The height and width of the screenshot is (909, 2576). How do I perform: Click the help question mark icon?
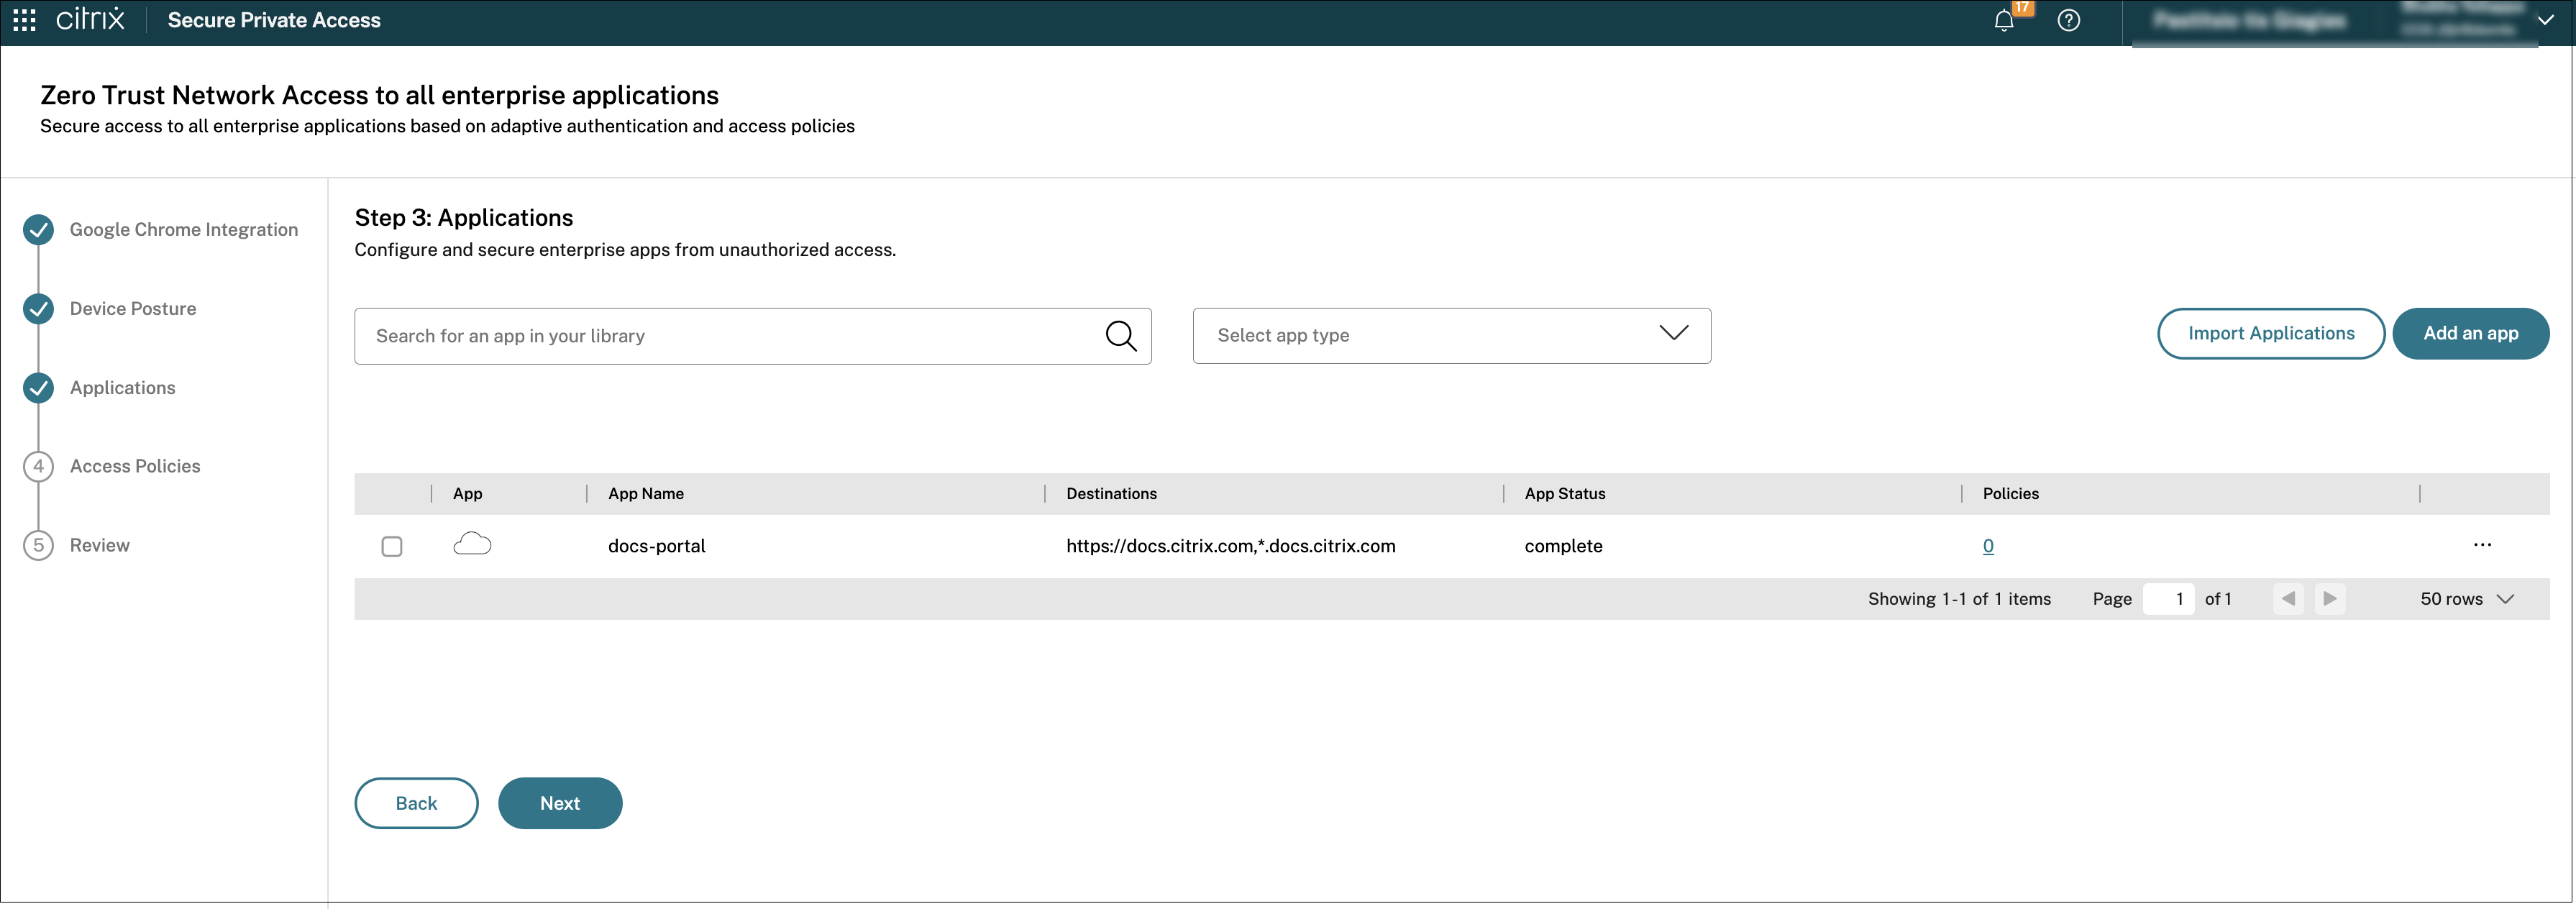click(x=2068, y=20)
